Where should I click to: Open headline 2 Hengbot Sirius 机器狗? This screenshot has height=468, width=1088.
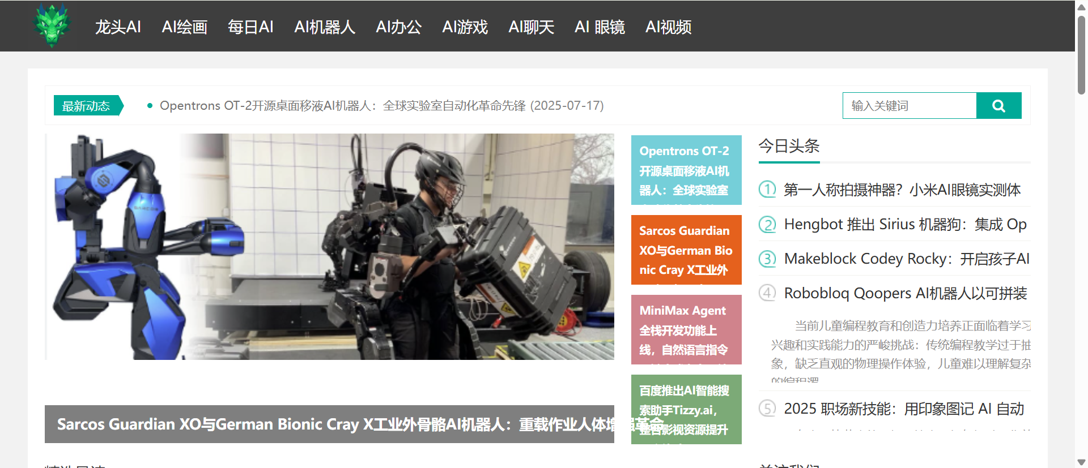coord(906,224)
